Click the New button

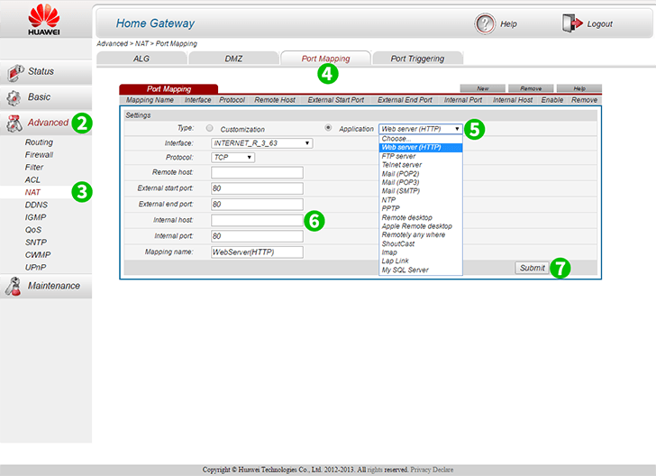tap(482, 88)
